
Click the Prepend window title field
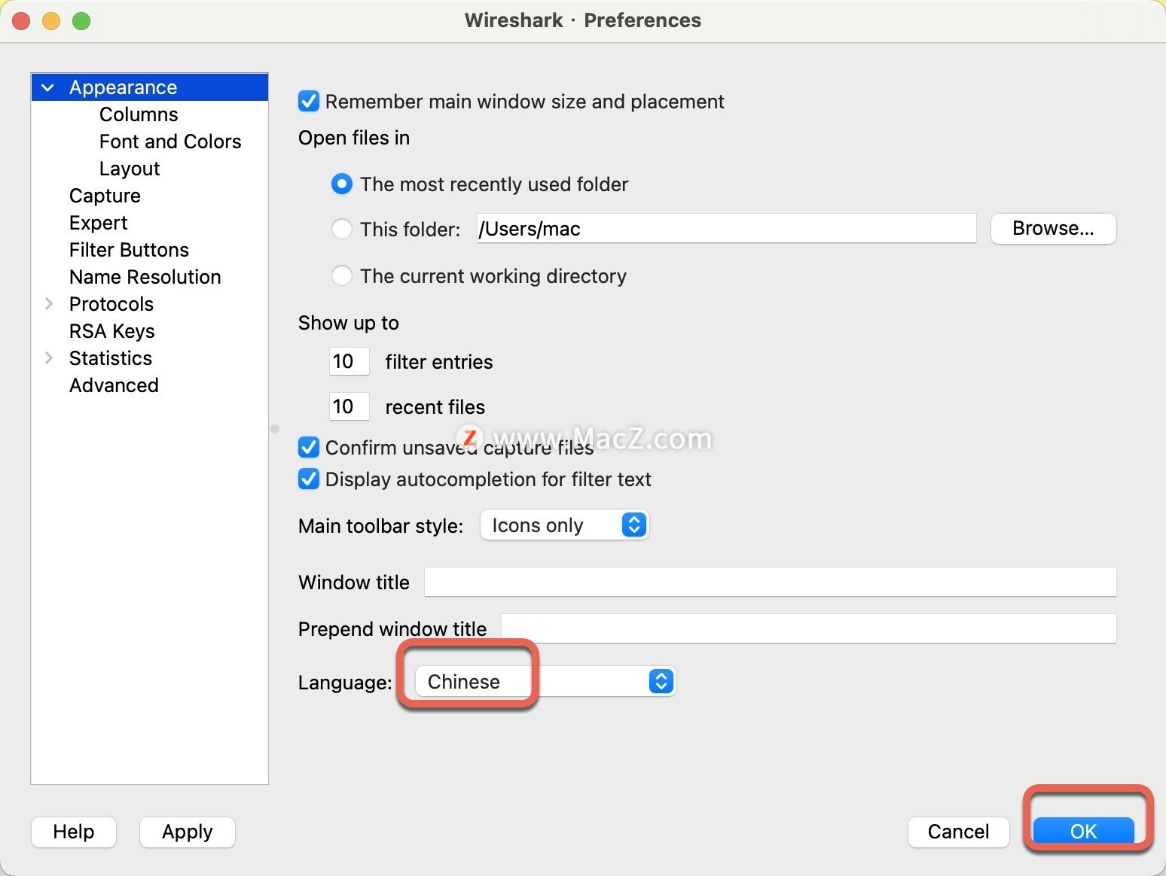pos(808,628)
